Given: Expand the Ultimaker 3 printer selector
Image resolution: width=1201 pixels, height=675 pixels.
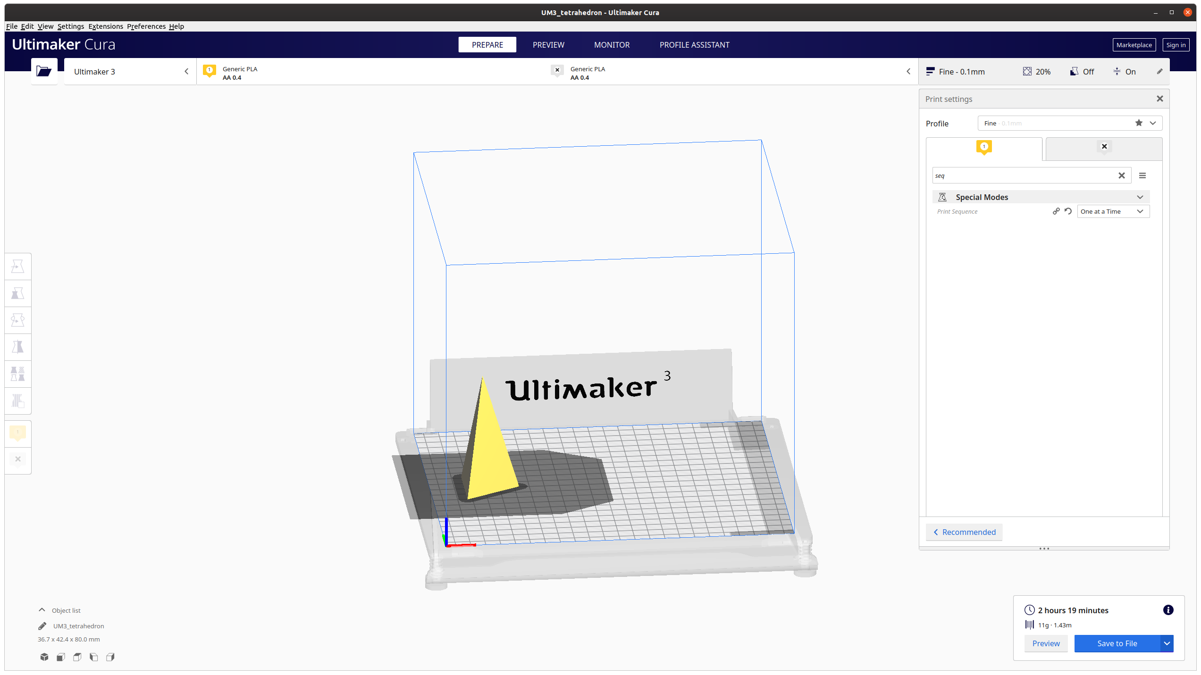Looking at the screenshot, I should tap(130, 71).
